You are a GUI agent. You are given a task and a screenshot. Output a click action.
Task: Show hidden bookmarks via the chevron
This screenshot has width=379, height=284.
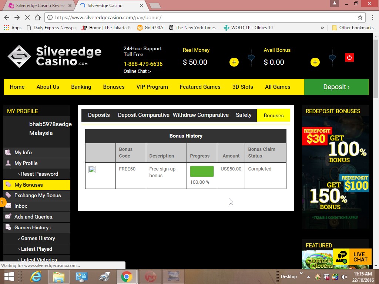point(322,27)
